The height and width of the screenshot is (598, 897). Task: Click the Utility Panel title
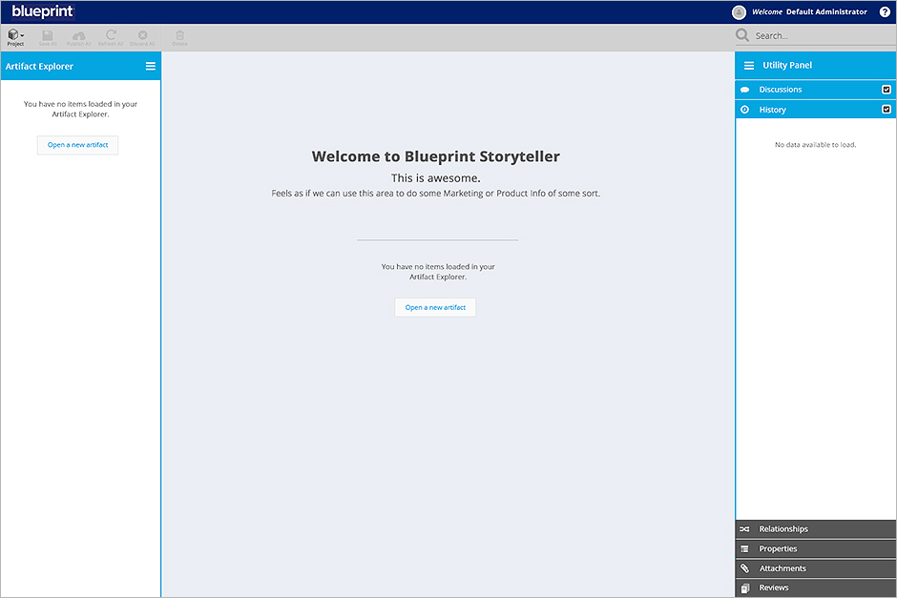point(787,66)
